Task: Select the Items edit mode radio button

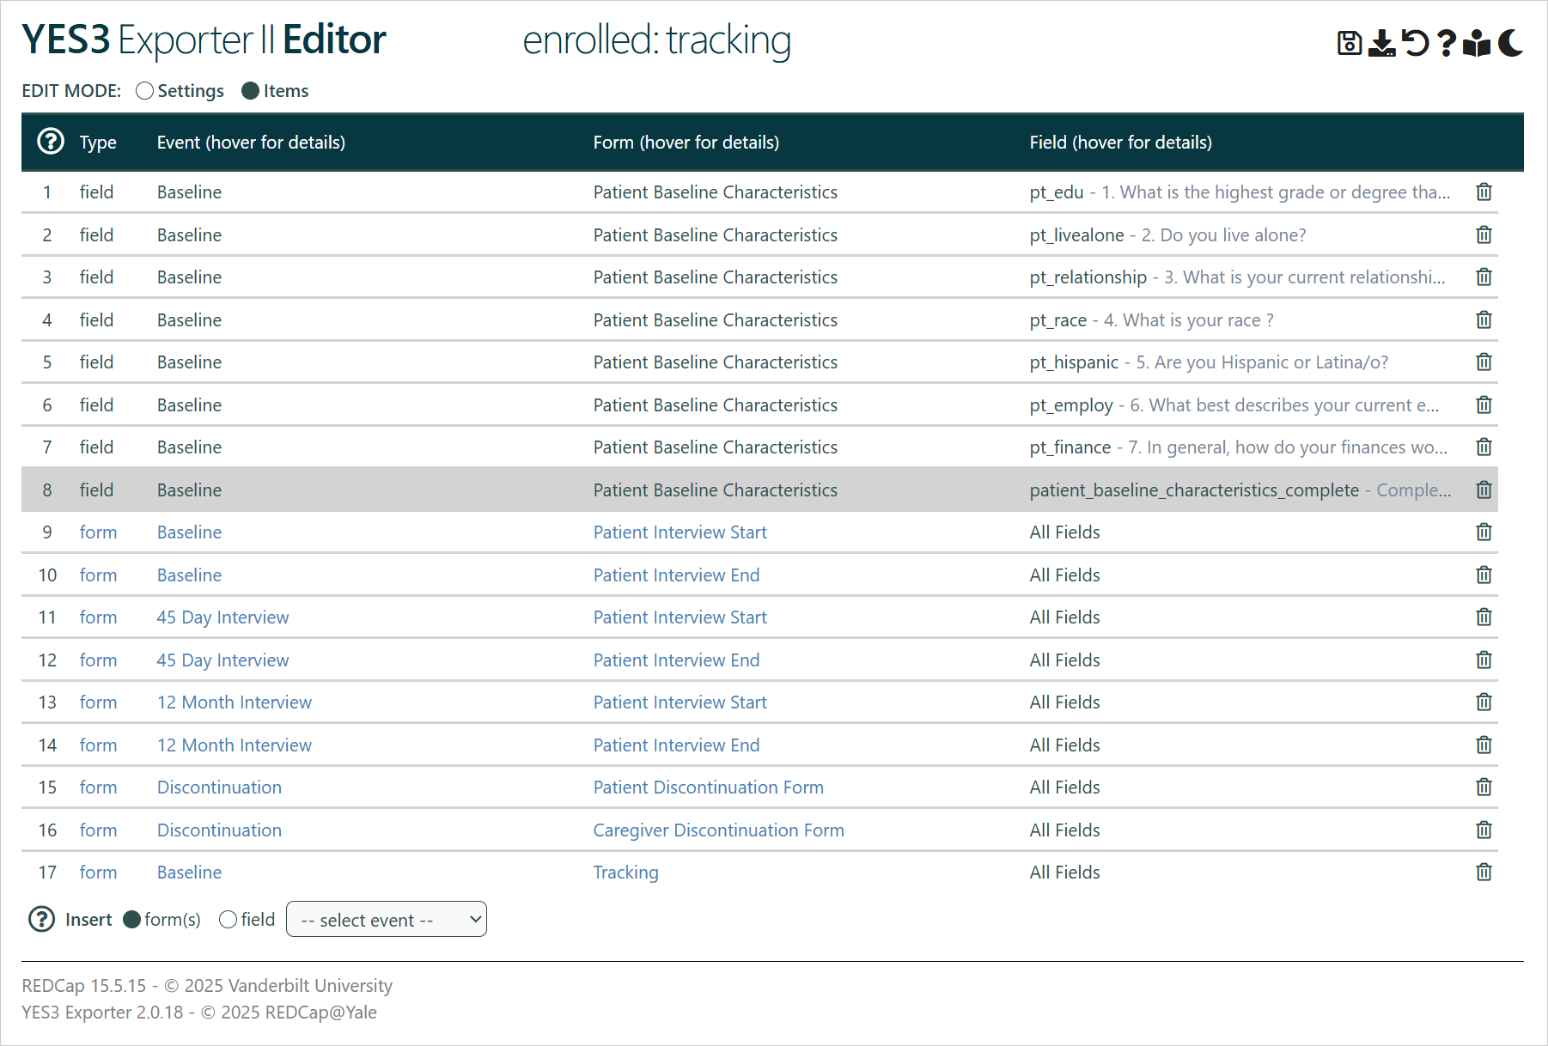Action: pyautogui.click(x=250, y=91)
